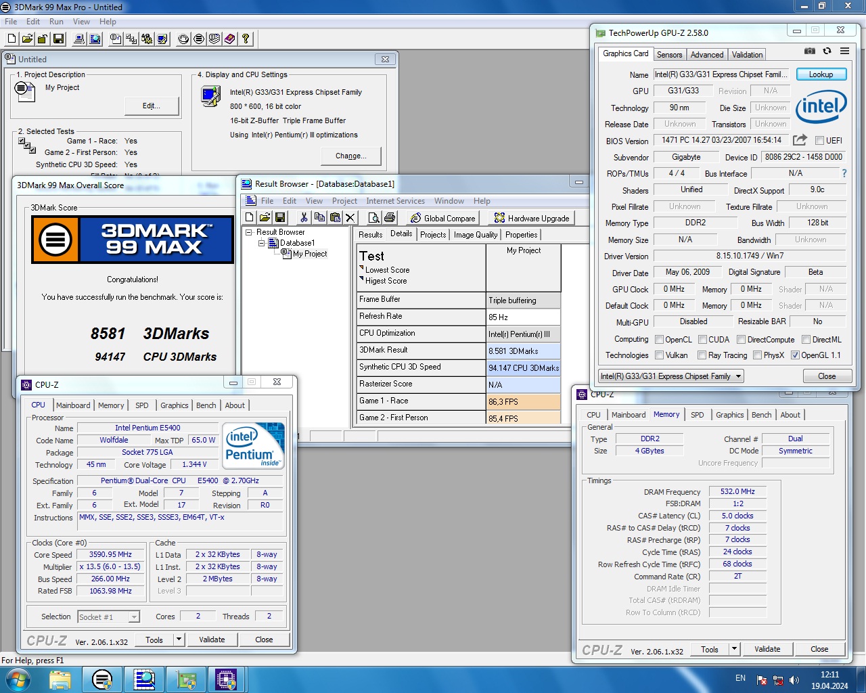Screen dimensions: 866x693
Task: Open system info computer icon in 3DMark toolbar
Action: tap(79, 39)
